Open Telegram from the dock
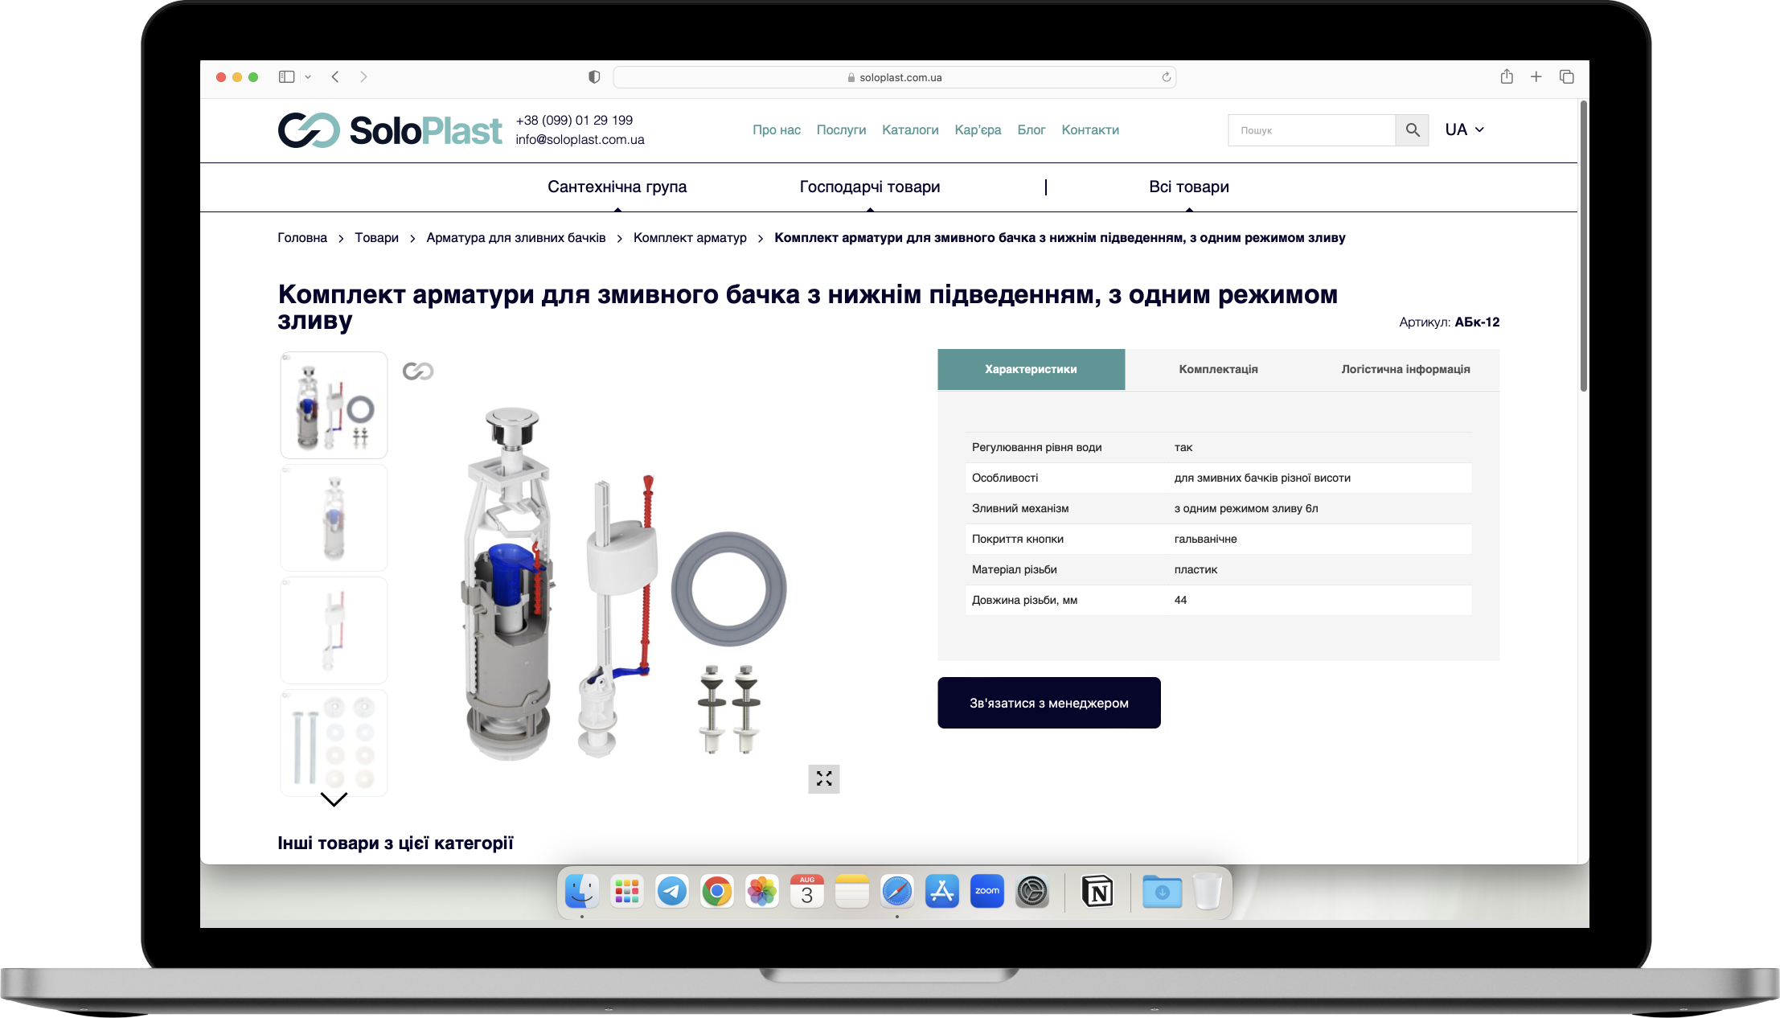1780x1018 pixels. [x=671, y=891]
